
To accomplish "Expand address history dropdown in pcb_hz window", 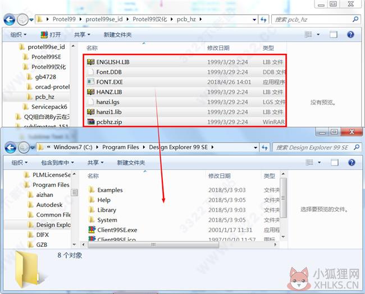I will [x=254, y=20].
